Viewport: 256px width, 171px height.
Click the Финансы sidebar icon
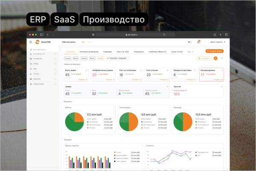point(31,79)
